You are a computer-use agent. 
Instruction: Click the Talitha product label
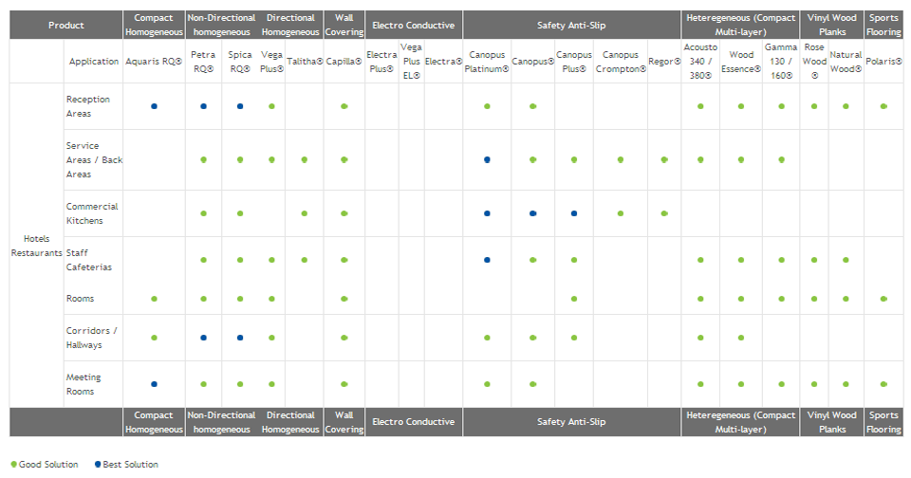tap(305, 62)
